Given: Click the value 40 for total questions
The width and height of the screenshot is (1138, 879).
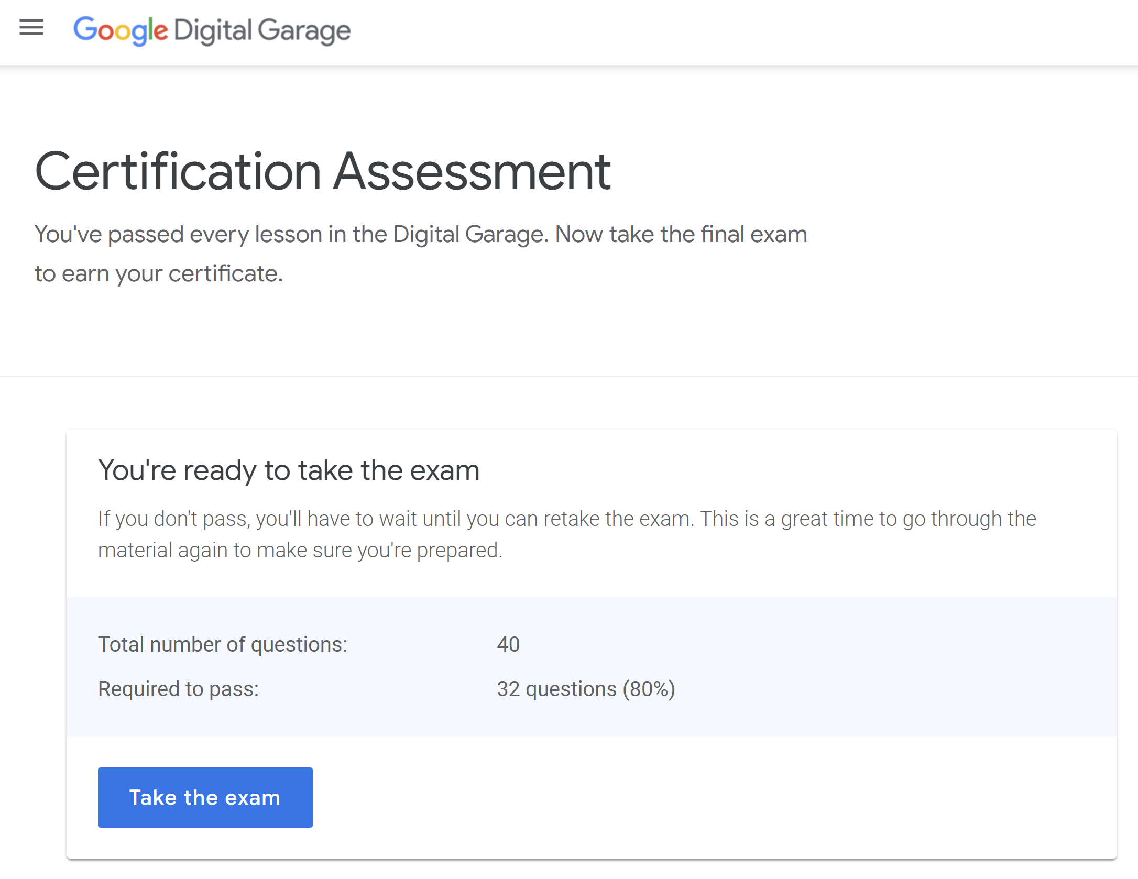Looking at the screenshot, I should point(508,644).
